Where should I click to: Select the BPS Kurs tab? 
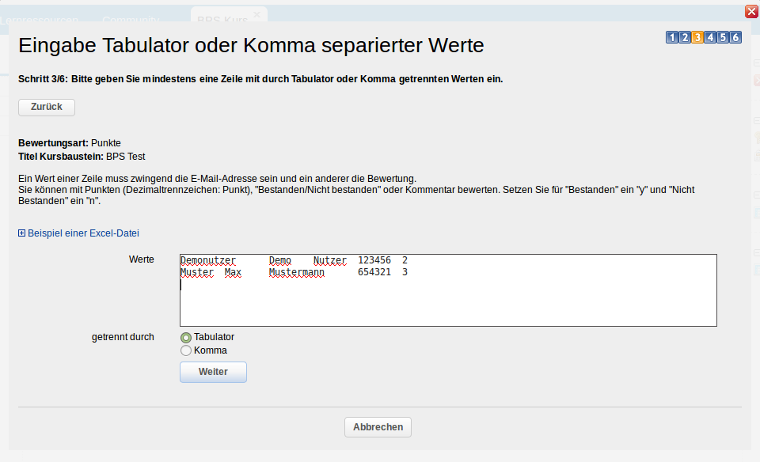click(222, 17)
